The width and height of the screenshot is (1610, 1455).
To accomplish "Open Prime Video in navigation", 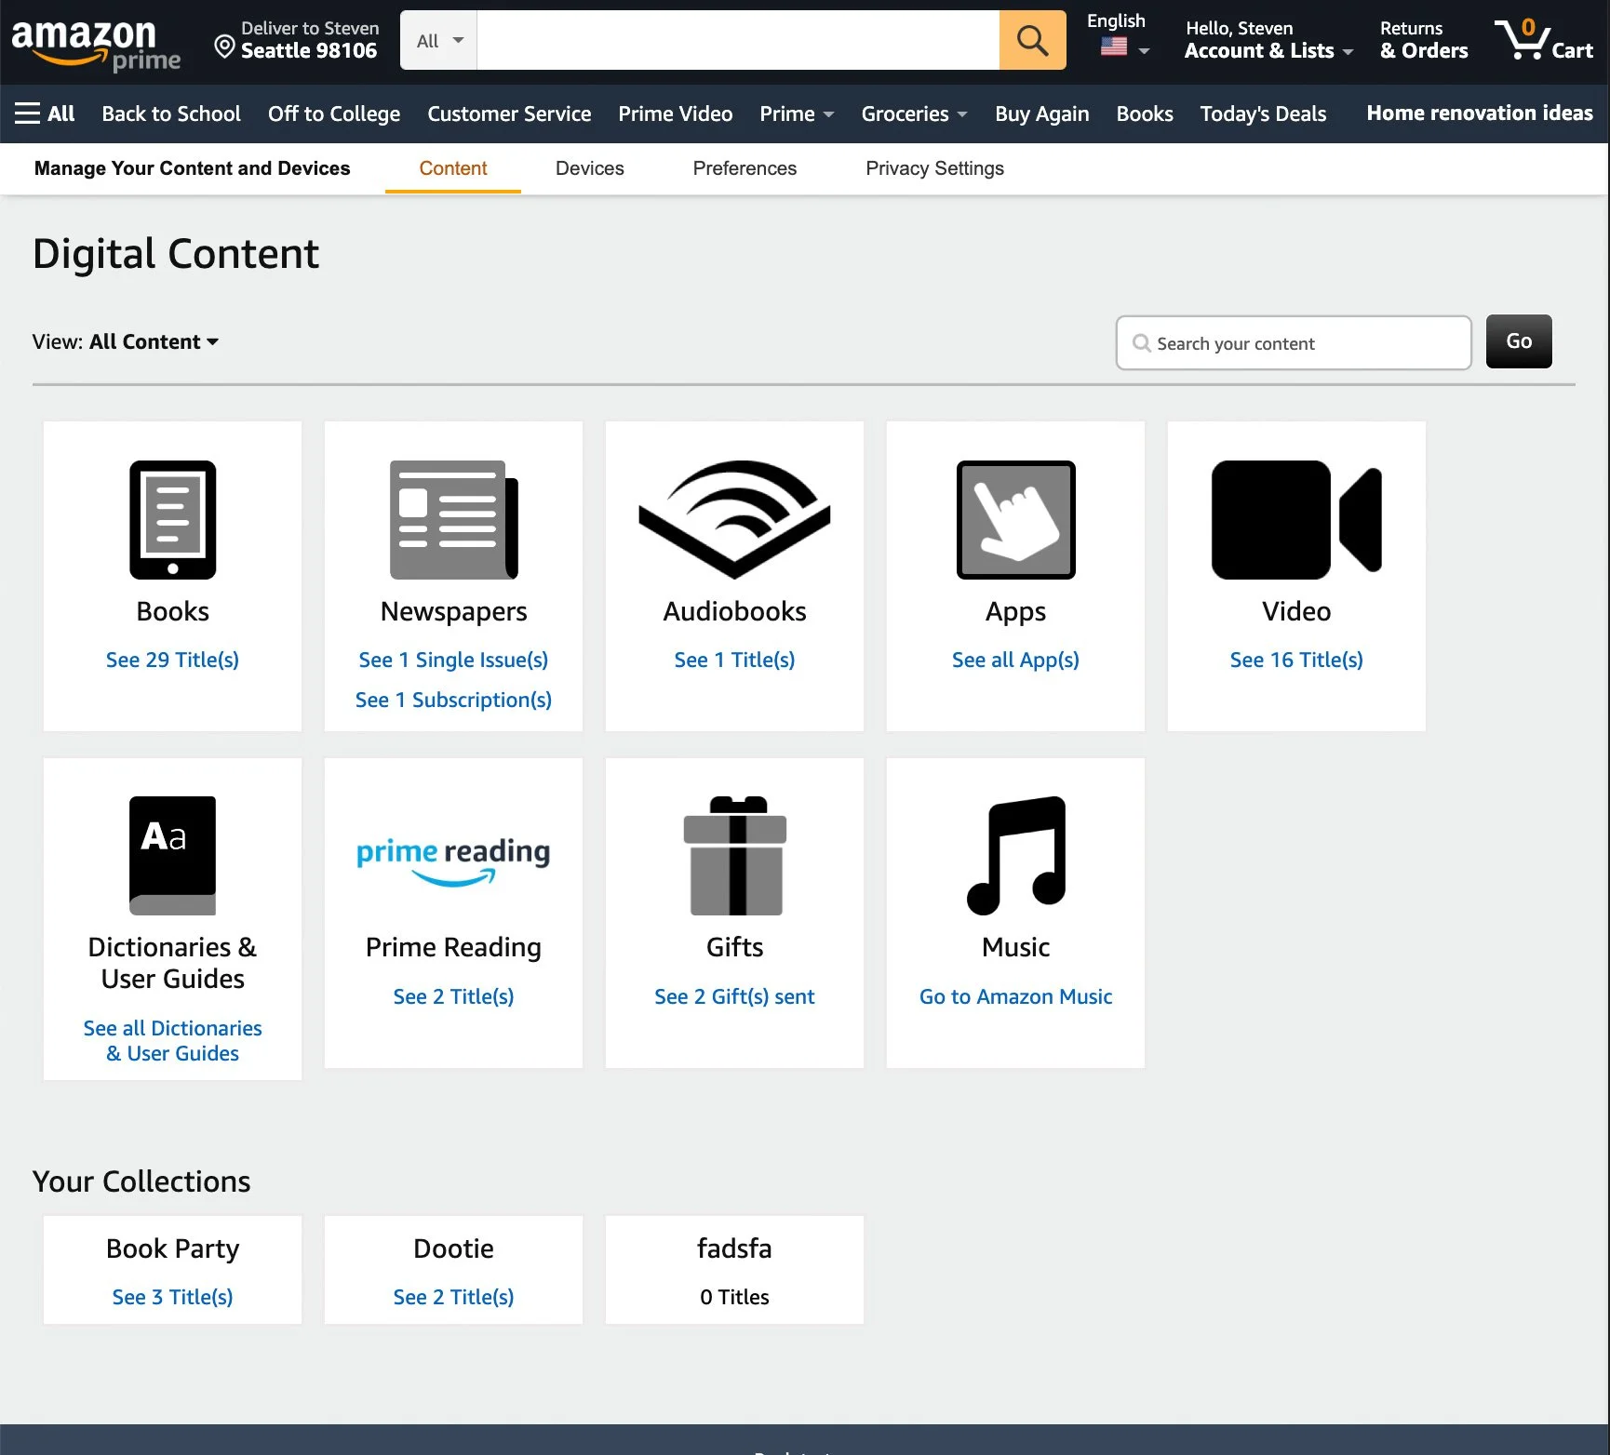I will click(x=676, y=113).
